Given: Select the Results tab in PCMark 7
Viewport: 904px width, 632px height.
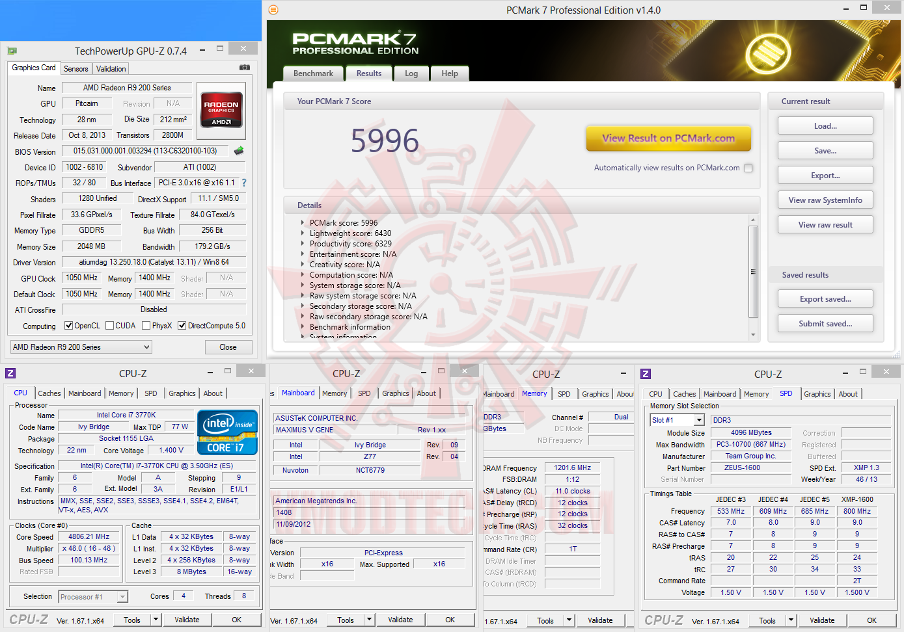Looking at the screenshot, I should [x=369, y=73].
